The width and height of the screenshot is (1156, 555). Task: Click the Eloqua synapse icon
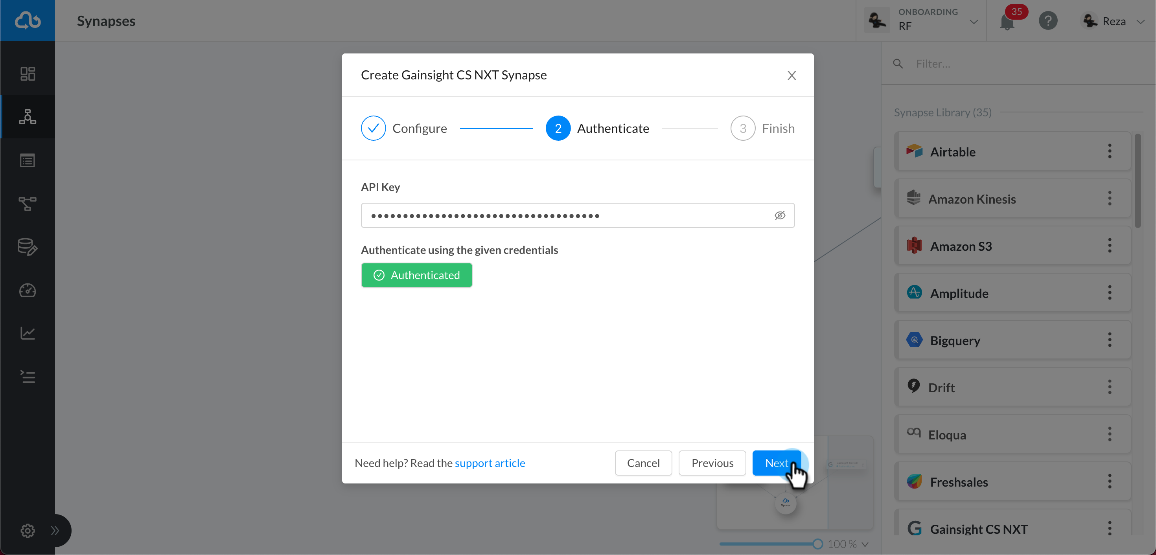(x=913, y=432)
